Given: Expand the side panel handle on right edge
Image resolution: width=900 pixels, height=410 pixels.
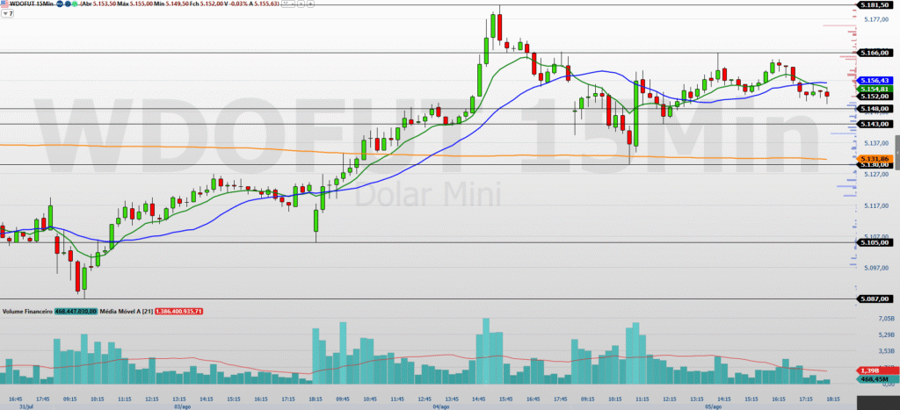Looking at the screenshot, I should coord(897,153).
